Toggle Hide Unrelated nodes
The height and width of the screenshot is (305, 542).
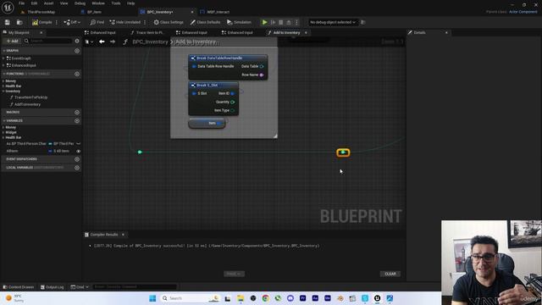click(125, 22)
